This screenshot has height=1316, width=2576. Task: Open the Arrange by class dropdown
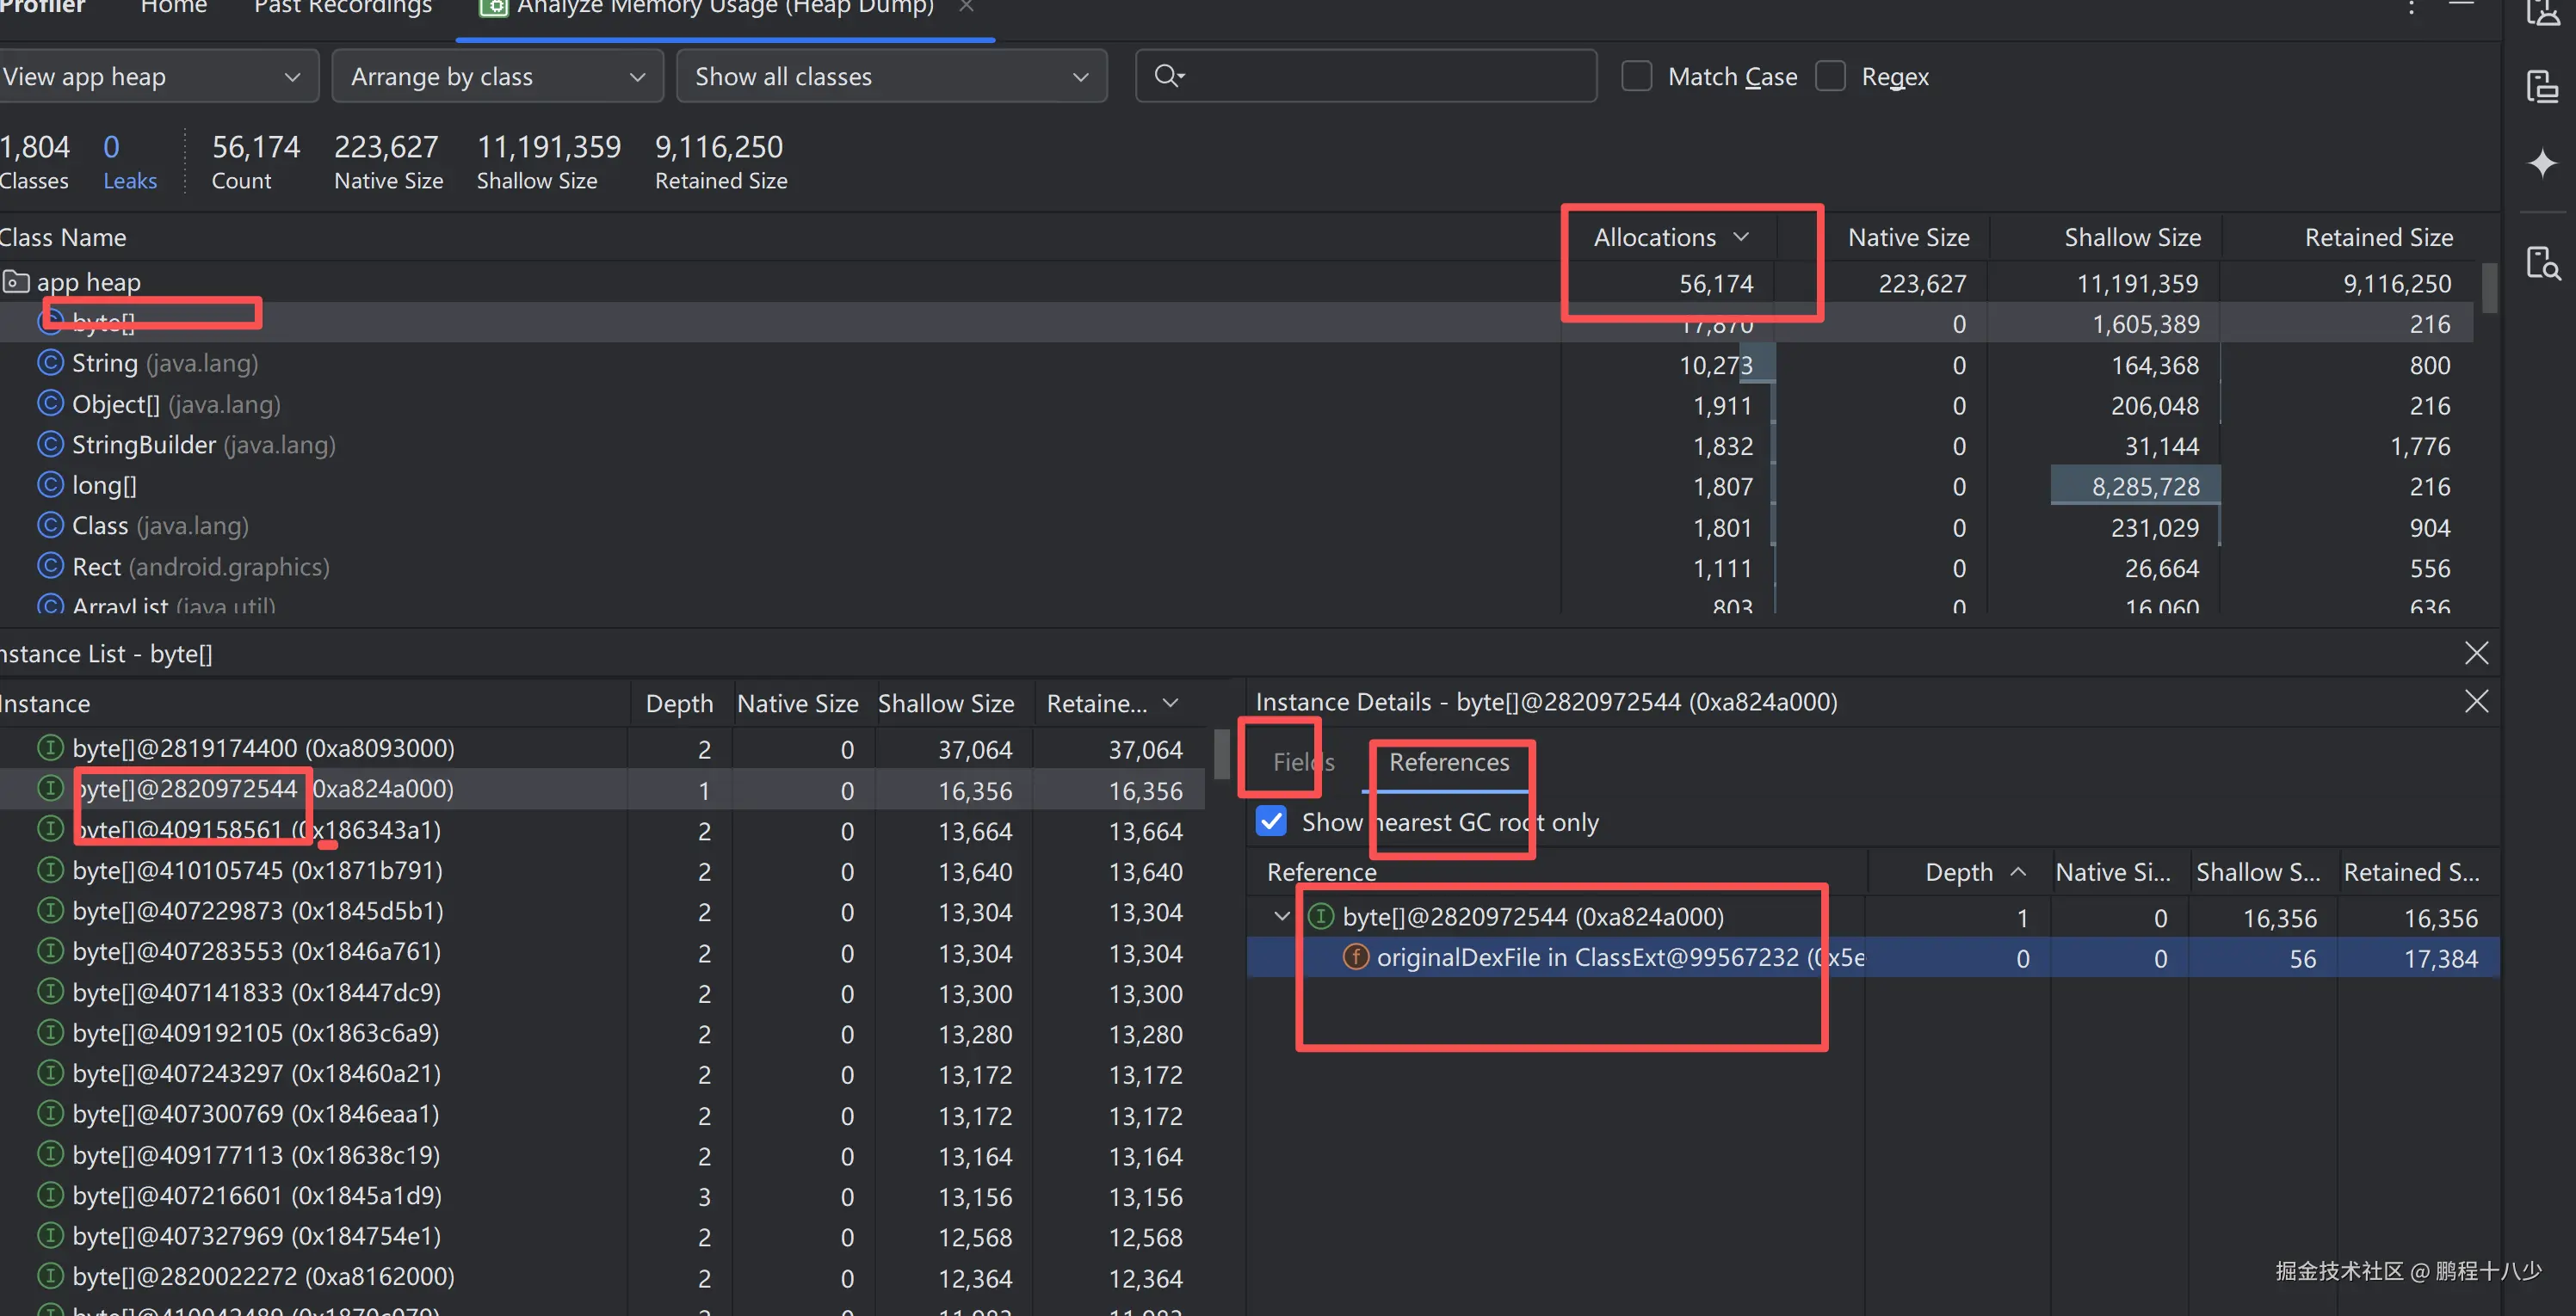coord(497,77)
